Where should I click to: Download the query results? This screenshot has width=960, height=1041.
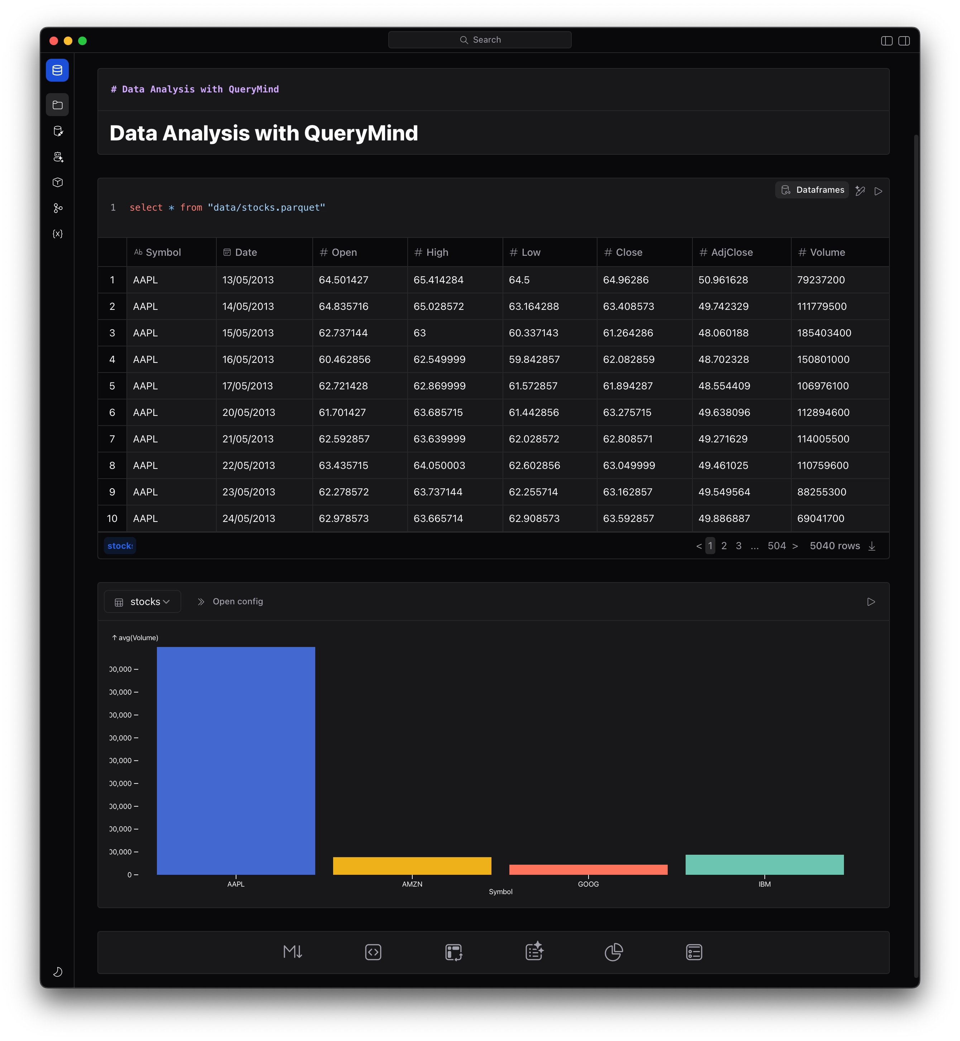872,546
